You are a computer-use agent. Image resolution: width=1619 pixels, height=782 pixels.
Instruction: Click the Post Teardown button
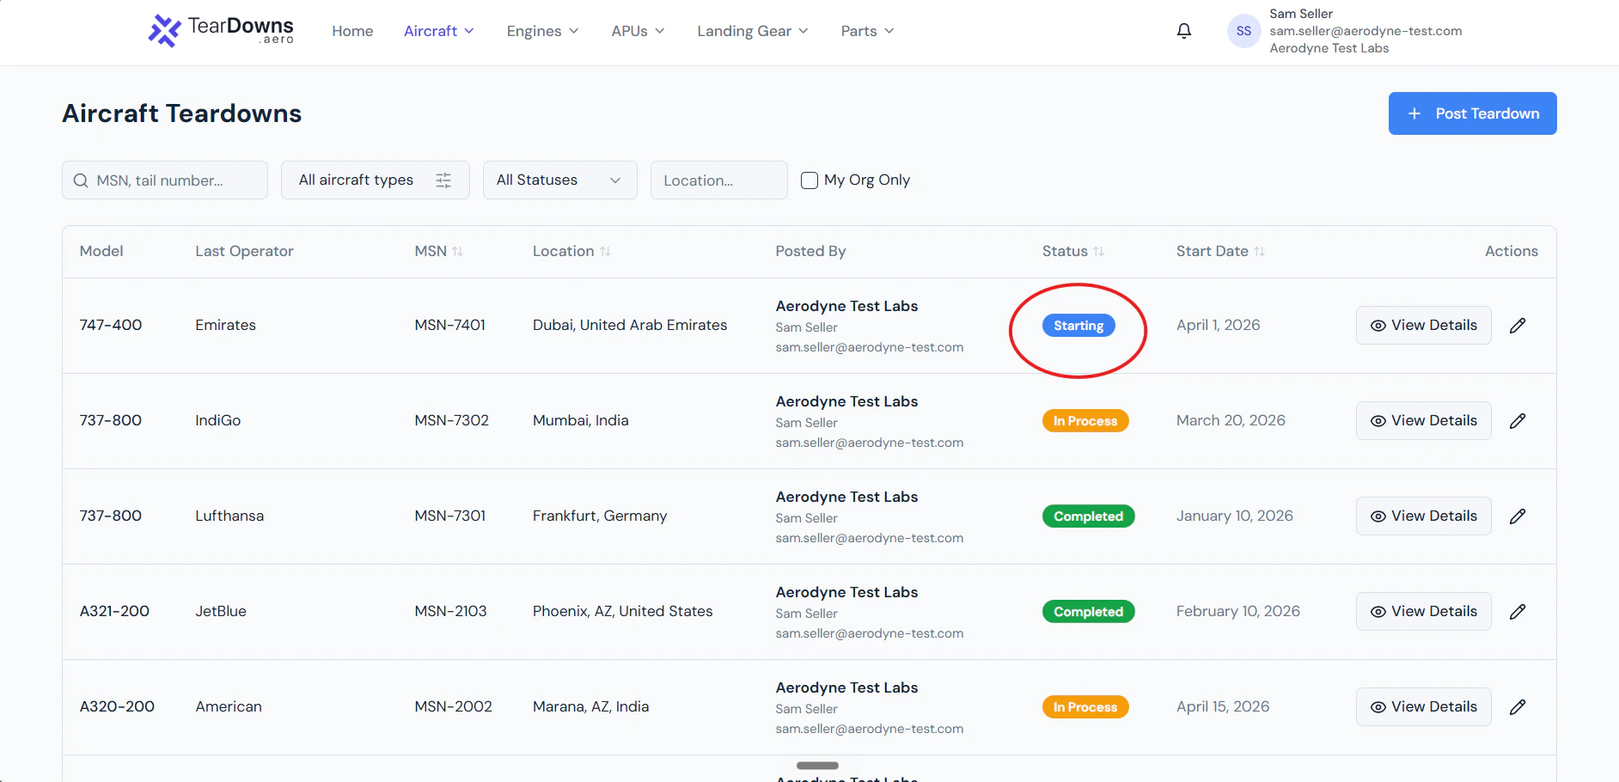(1473, 113)
